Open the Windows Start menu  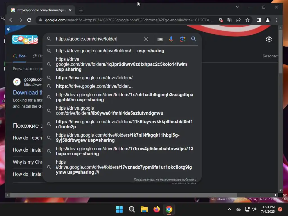pos(119,209)
